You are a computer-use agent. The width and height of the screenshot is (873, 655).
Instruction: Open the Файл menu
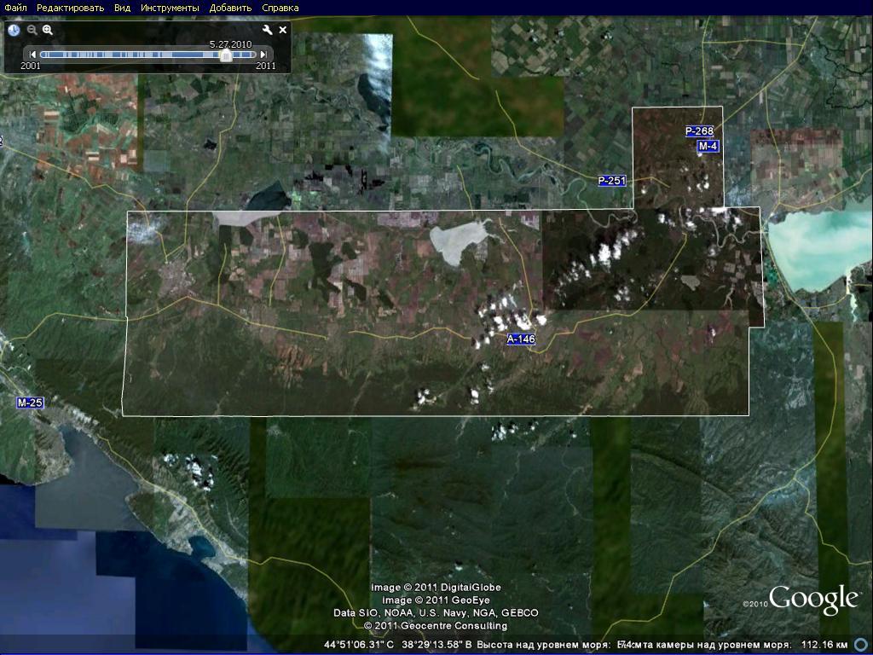tap(15, 8)
